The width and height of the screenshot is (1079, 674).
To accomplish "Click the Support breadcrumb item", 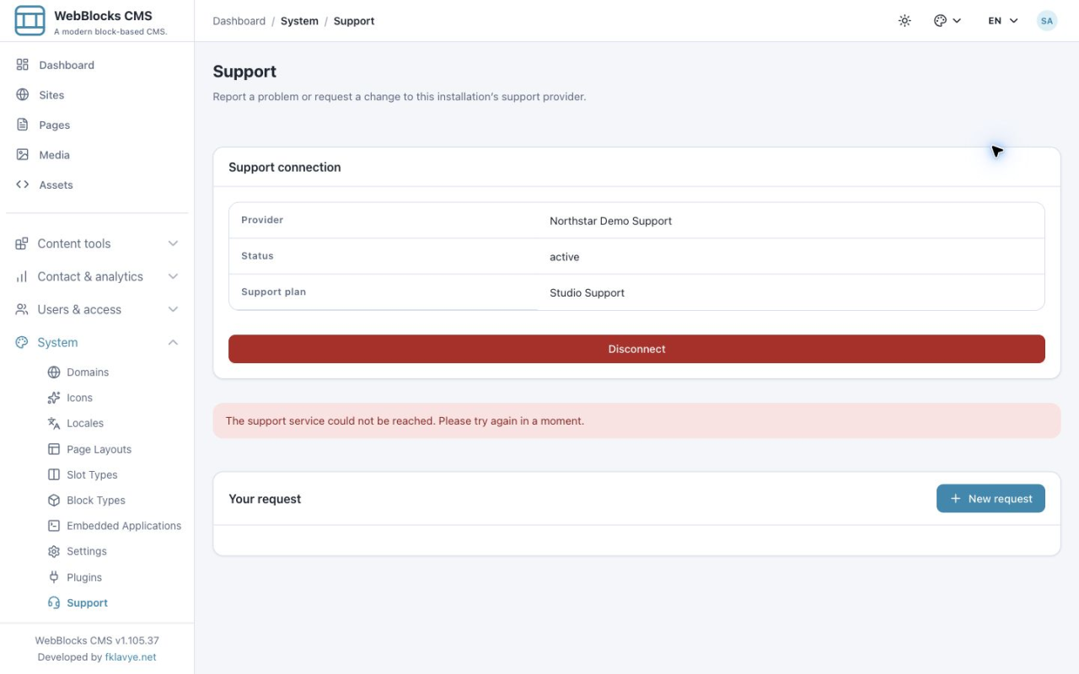I will coord(354,21).
